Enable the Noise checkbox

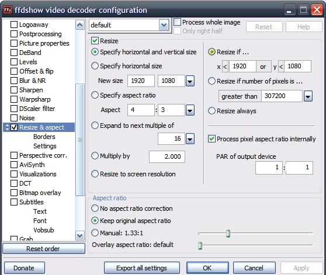(x=14, y=118)
